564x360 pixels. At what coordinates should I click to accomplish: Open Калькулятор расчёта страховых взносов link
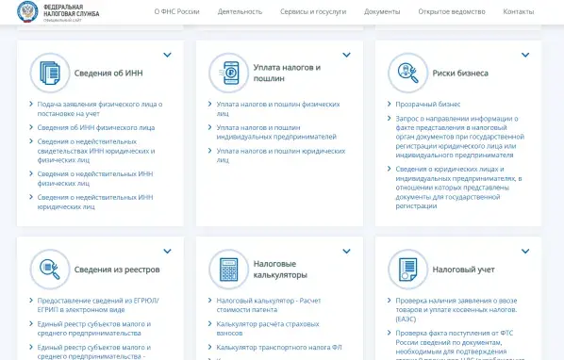[268, 328]
